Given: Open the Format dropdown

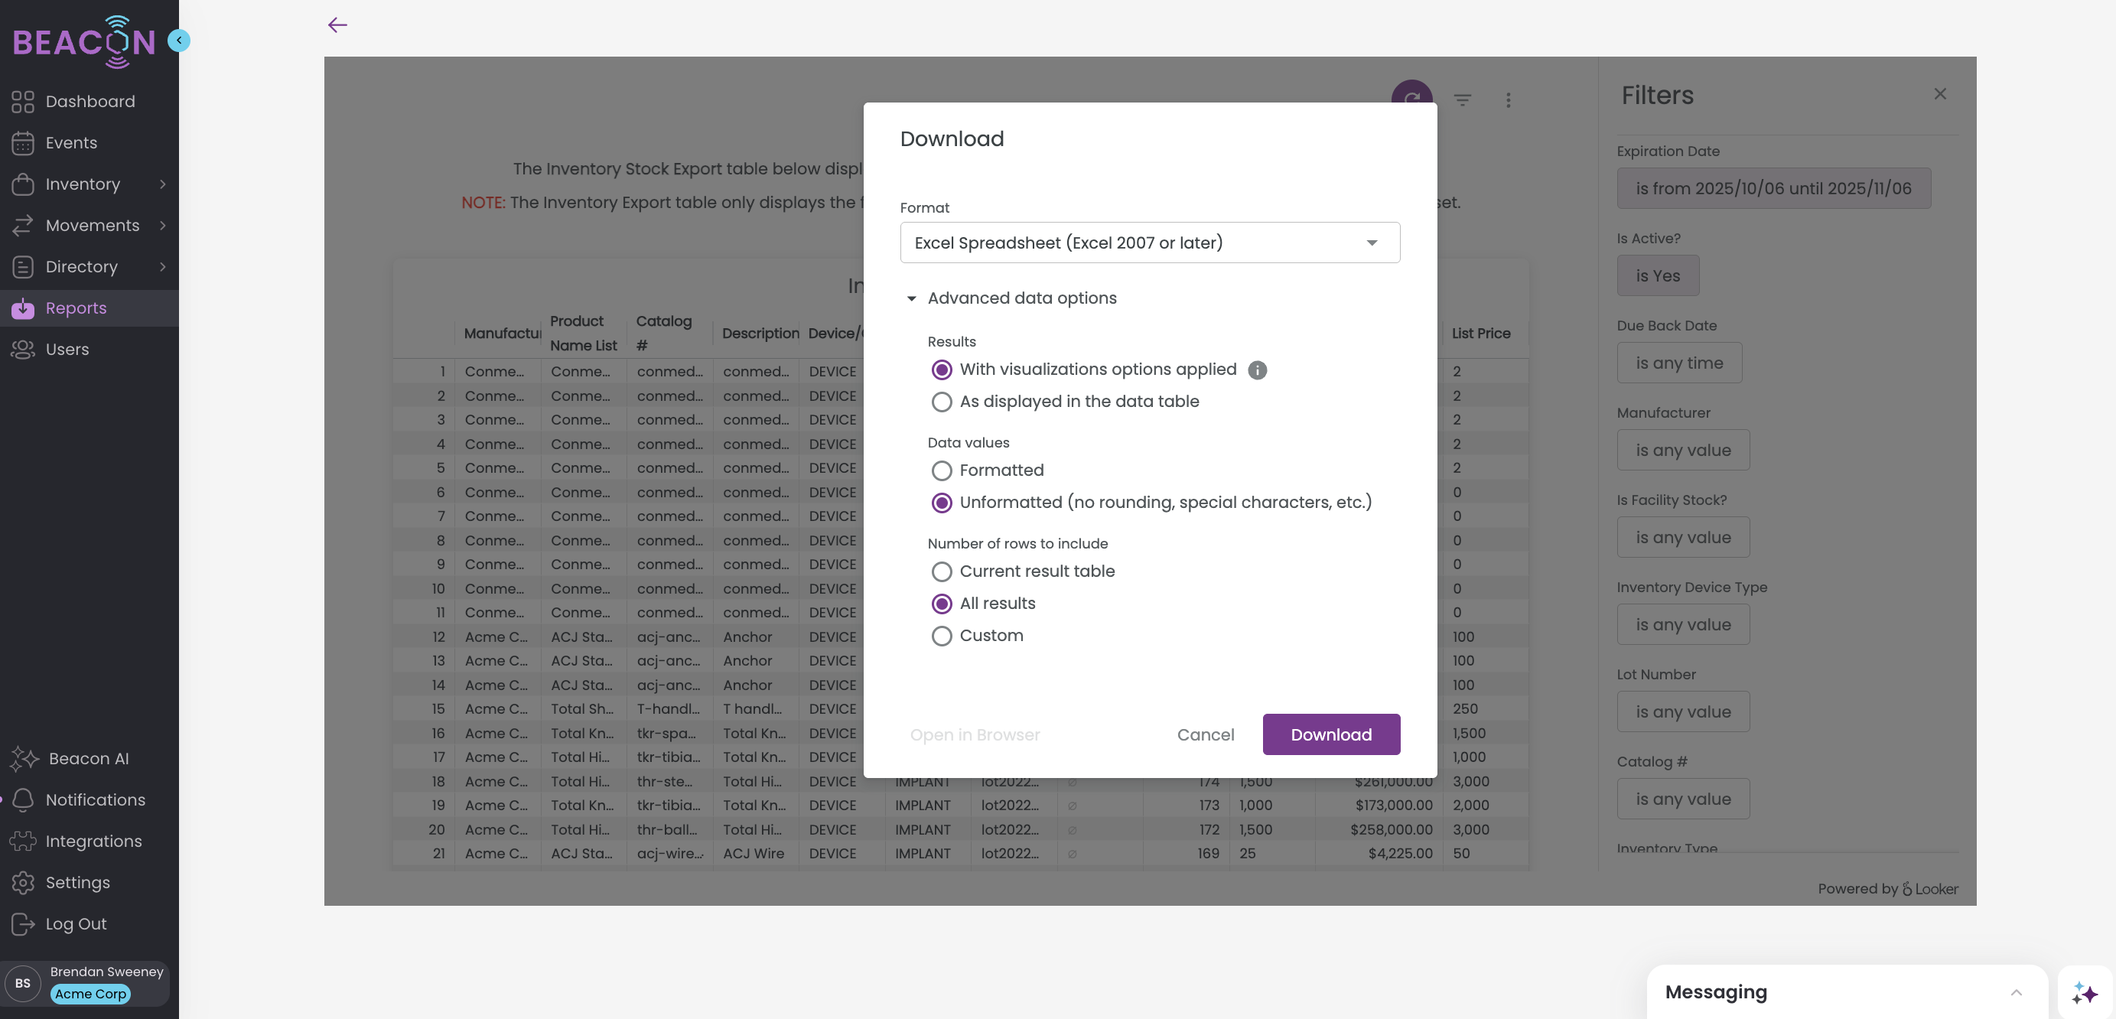Looking at the screenshot, I should point(1149,243).
